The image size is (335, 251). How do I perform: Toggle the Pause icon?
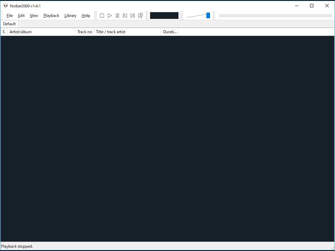pyautogui.click(x=117, y=15)
